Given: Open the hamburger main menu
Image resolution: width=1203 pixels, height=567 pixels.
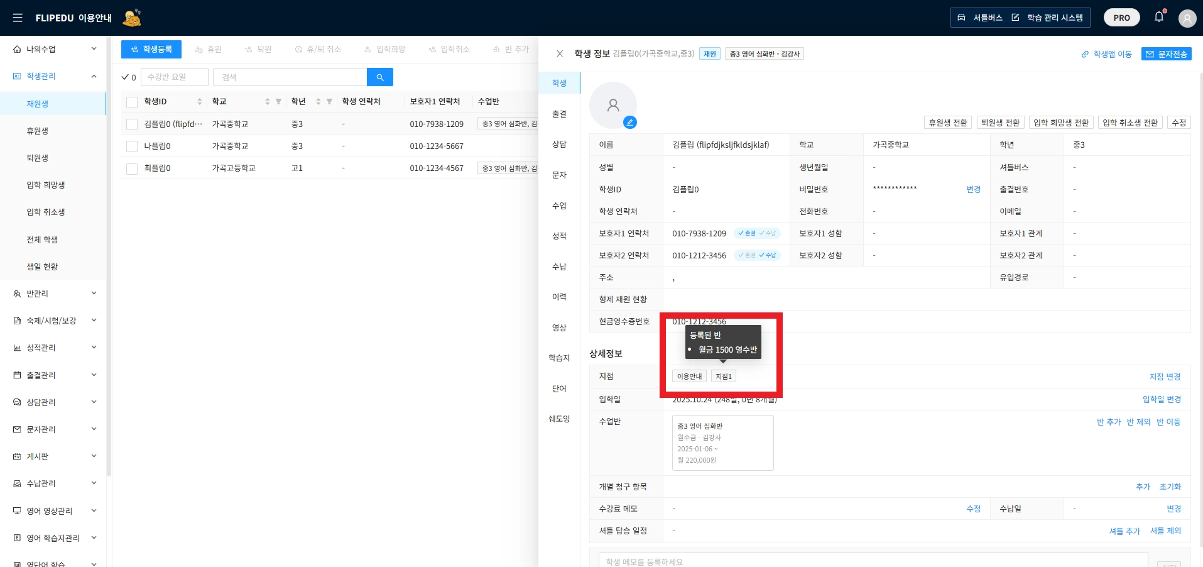Looking at the screenshot, I should click(x=18, y=18).
